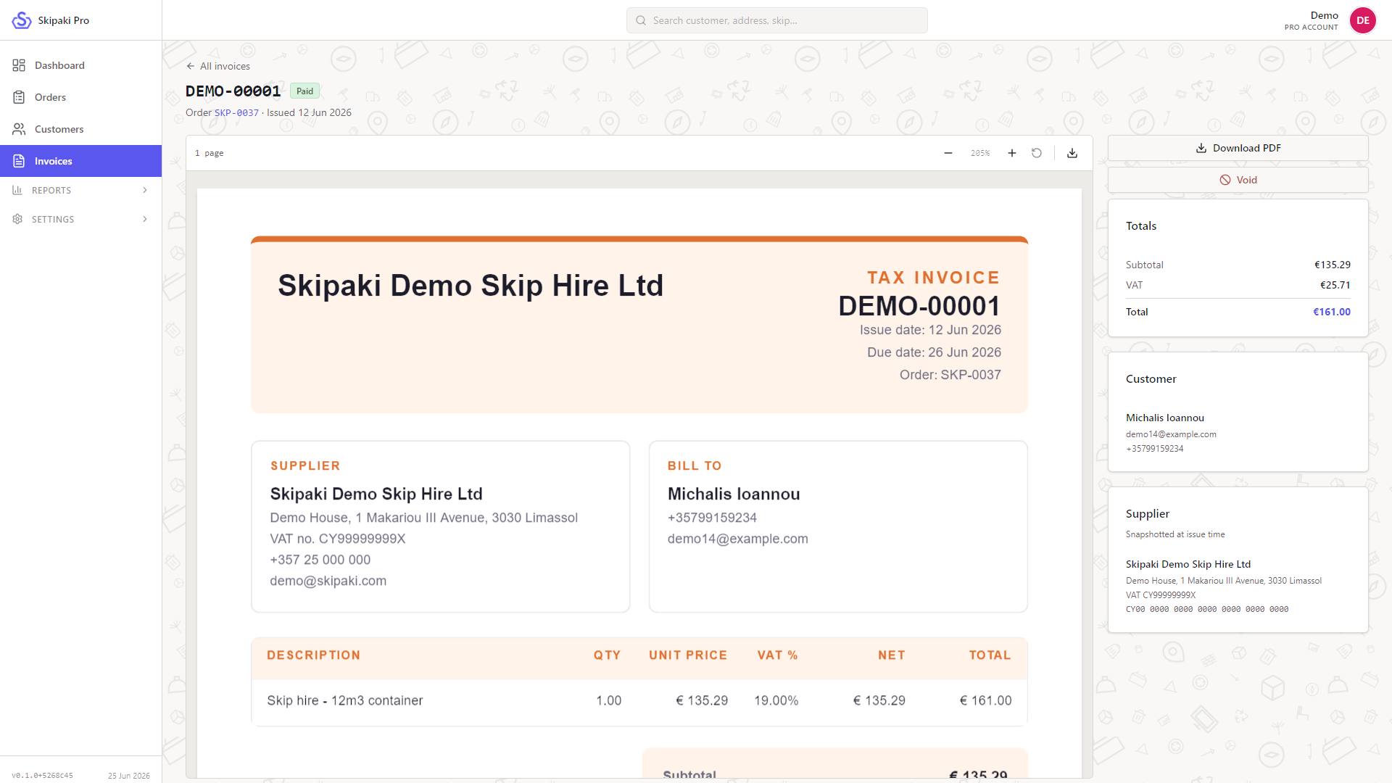Image resolution: width=1392 pixels, height=783 pixels.
Task: Click 'Skip hire - 12m3 container' line item
Action: 344,700
